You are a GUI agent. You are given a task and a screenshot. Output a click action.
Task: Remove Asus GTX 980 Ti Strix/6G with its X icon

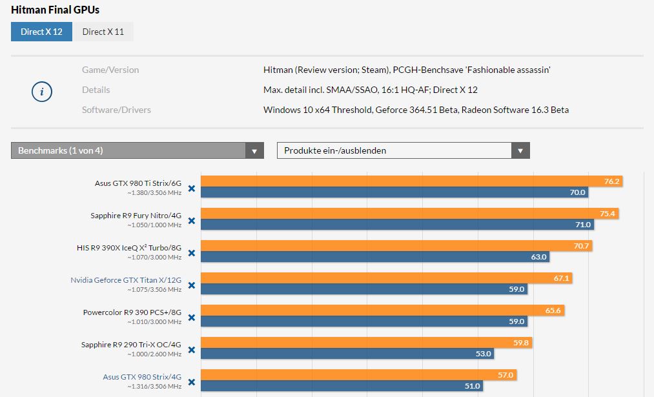coord(192,188)
